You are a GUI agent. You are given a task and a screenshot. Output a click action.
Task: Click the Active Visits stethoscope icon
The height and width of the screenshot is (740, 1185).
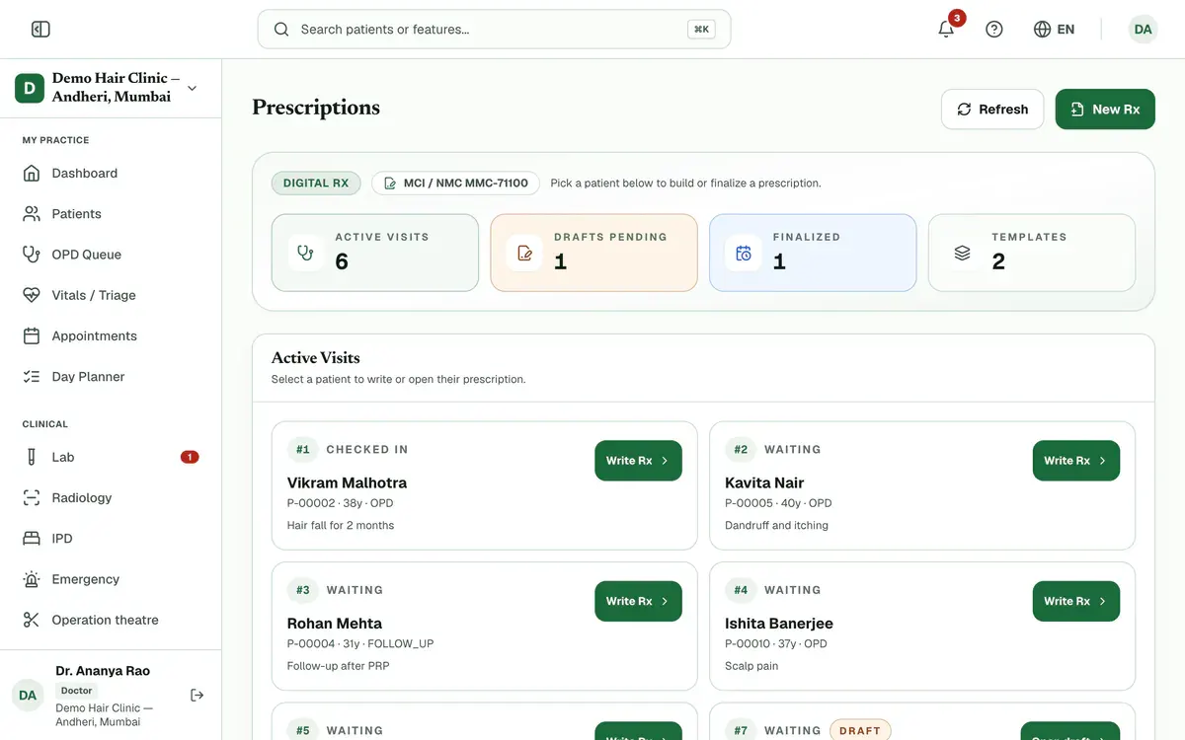coord(305,253)
